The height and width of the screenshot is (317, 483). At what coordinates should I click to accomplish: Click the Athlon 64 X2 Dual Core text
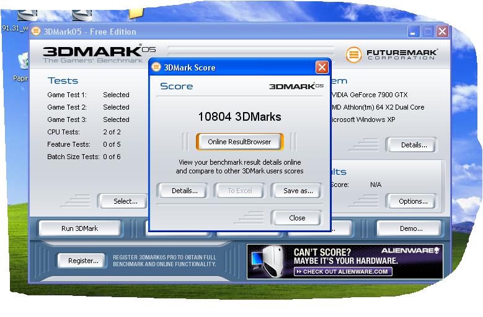(378, 107)
